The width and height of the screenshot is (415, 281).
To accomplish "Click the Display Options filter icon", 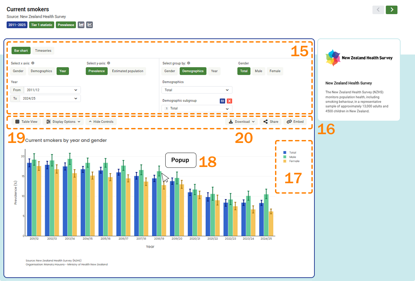I will click(x=48, y=121).
